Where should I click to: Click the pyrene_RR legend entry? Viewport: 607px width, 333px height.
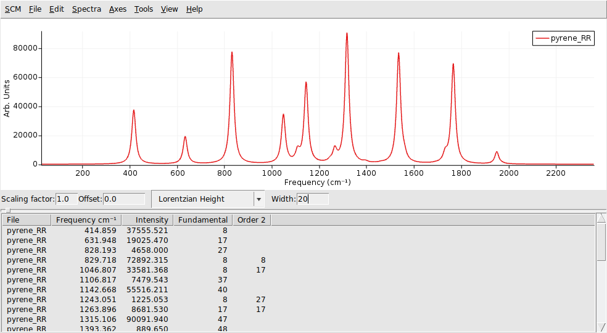(564, 38)
